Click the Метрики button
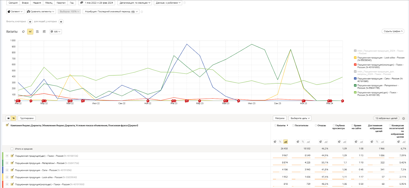This screenshot has height=188, width=409. 280,118
